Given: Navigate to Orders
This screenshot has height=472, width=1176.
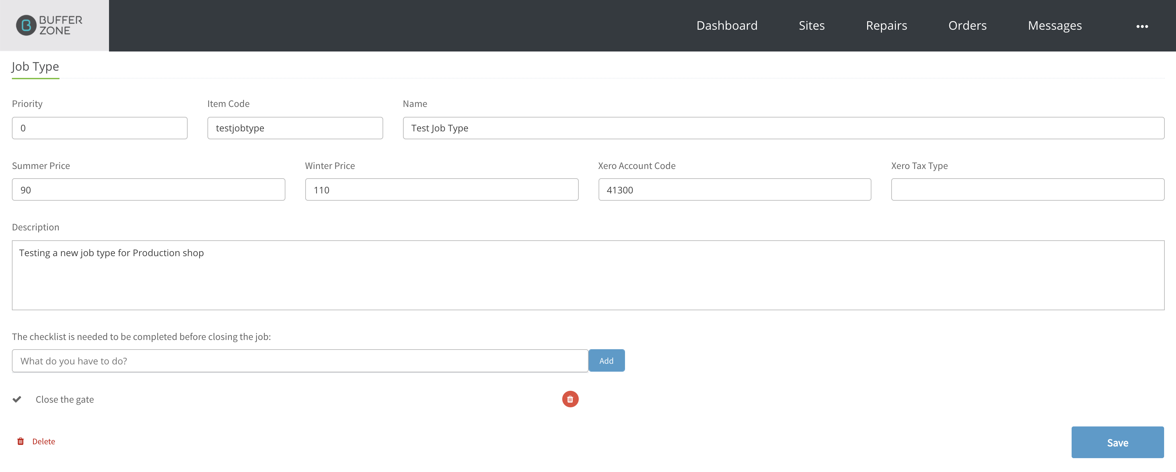Looking at the screenshot, I should (967, 25).
